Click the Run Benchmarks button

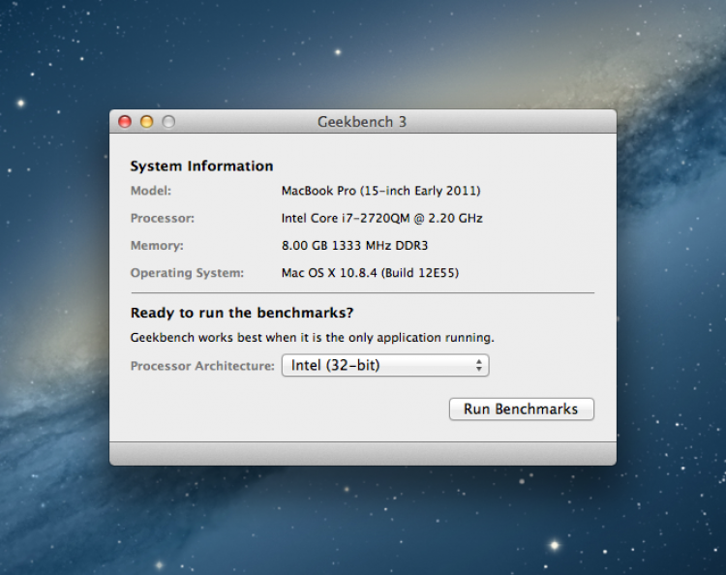tap(522, 409)
